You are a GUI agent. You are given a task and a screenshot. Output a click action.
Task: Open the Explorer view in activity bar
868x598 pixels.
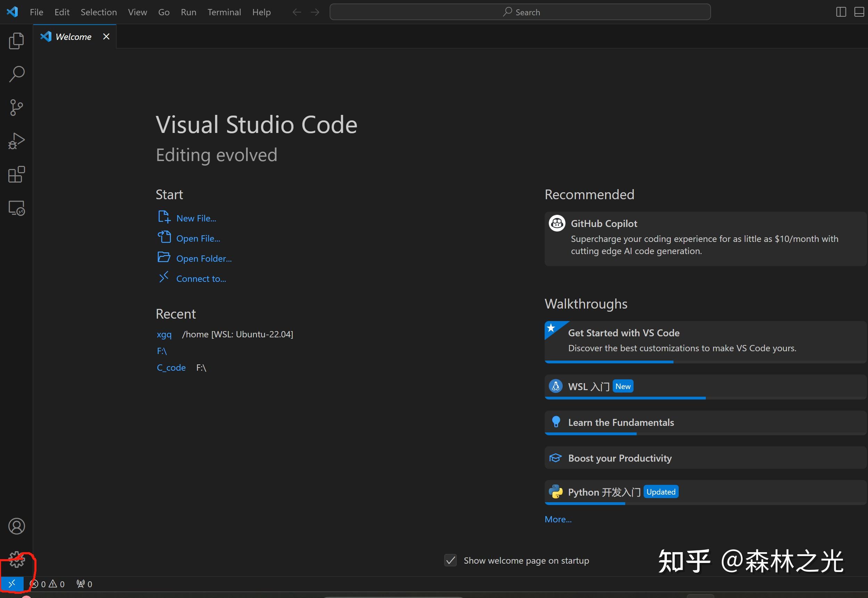coord(16,41)
